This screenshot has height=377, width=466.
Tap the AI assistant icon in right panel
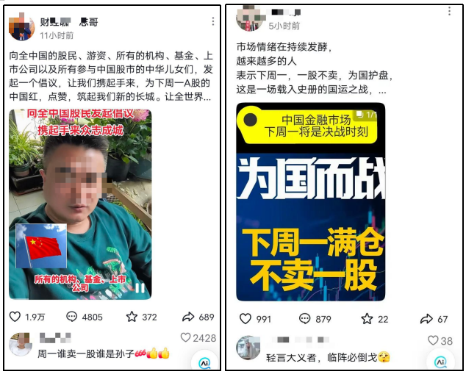[440, 362]
